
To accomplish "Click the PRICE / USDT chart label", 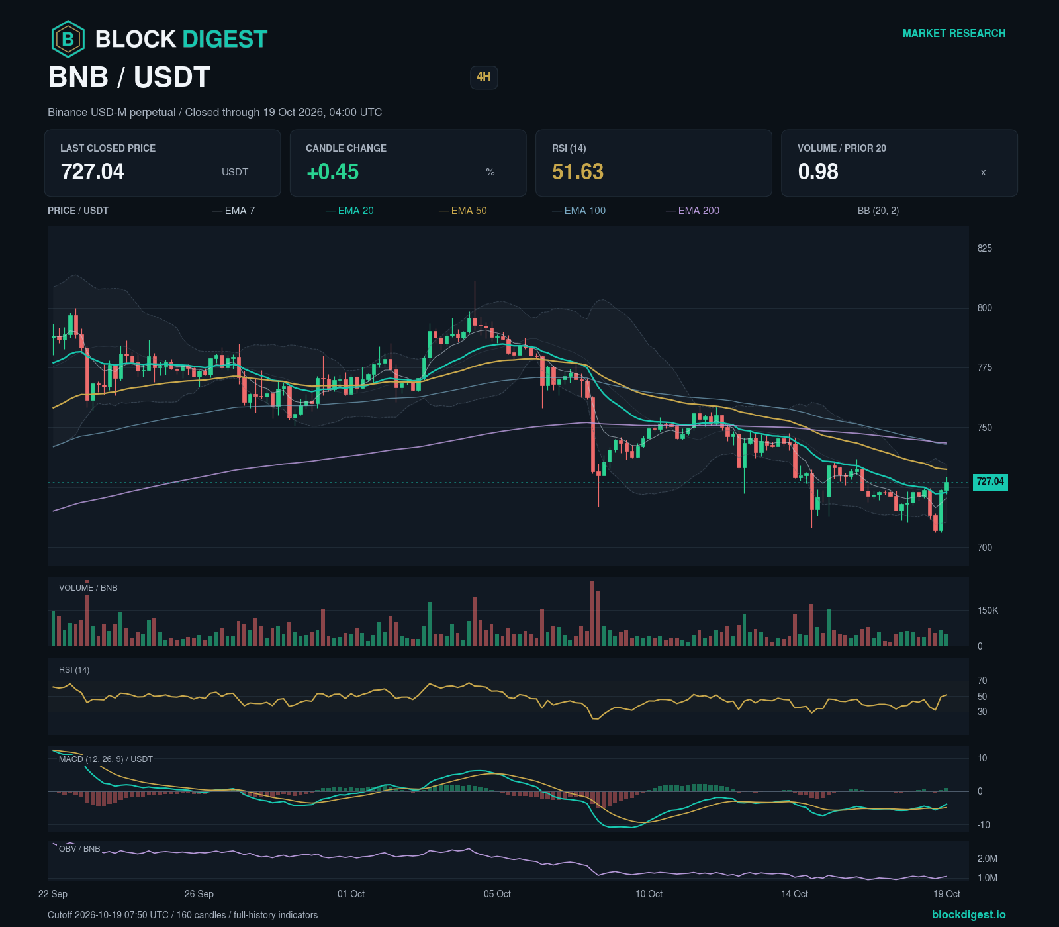I will click(78, 211).
